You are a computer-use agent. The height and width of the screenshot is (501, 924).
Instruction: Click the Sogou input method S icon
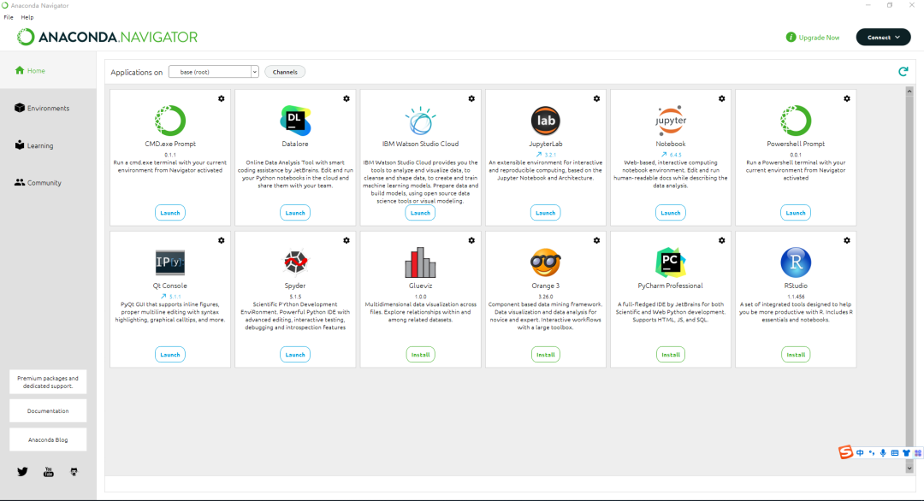coord(845,452)
